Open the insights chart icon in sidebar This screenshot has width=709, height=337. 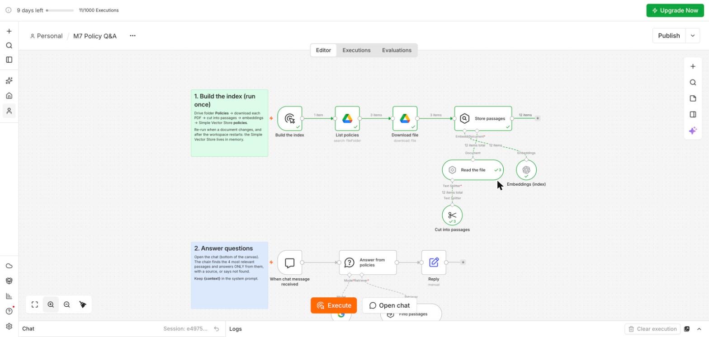pyautogui.click(x=9, y=296)
